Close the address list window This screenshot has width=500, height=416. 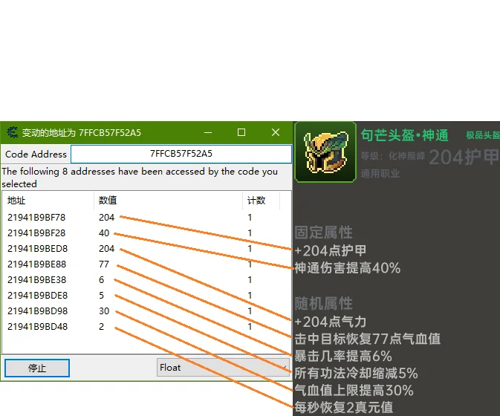click(x=275, y=133)
